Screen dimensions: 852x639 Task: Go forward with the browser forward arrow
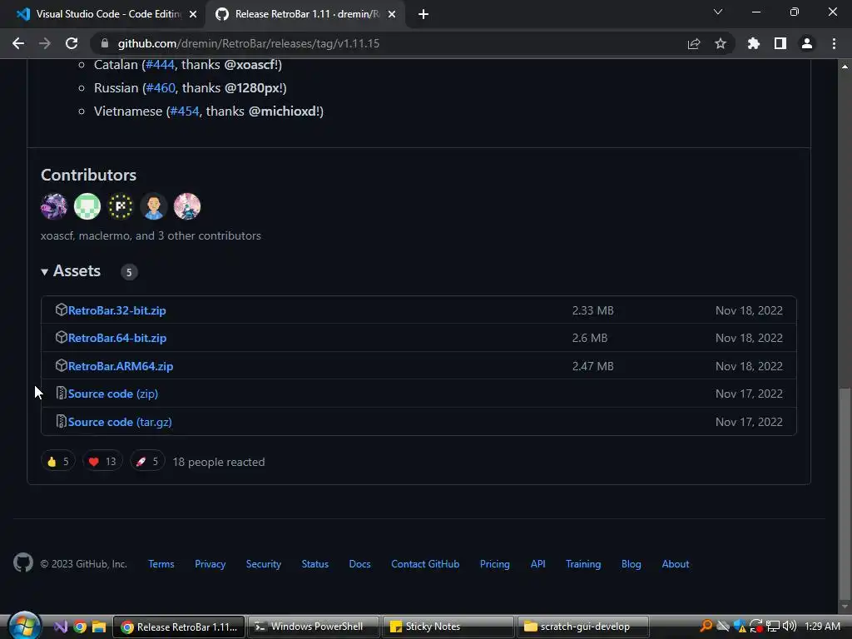point(45,43)
